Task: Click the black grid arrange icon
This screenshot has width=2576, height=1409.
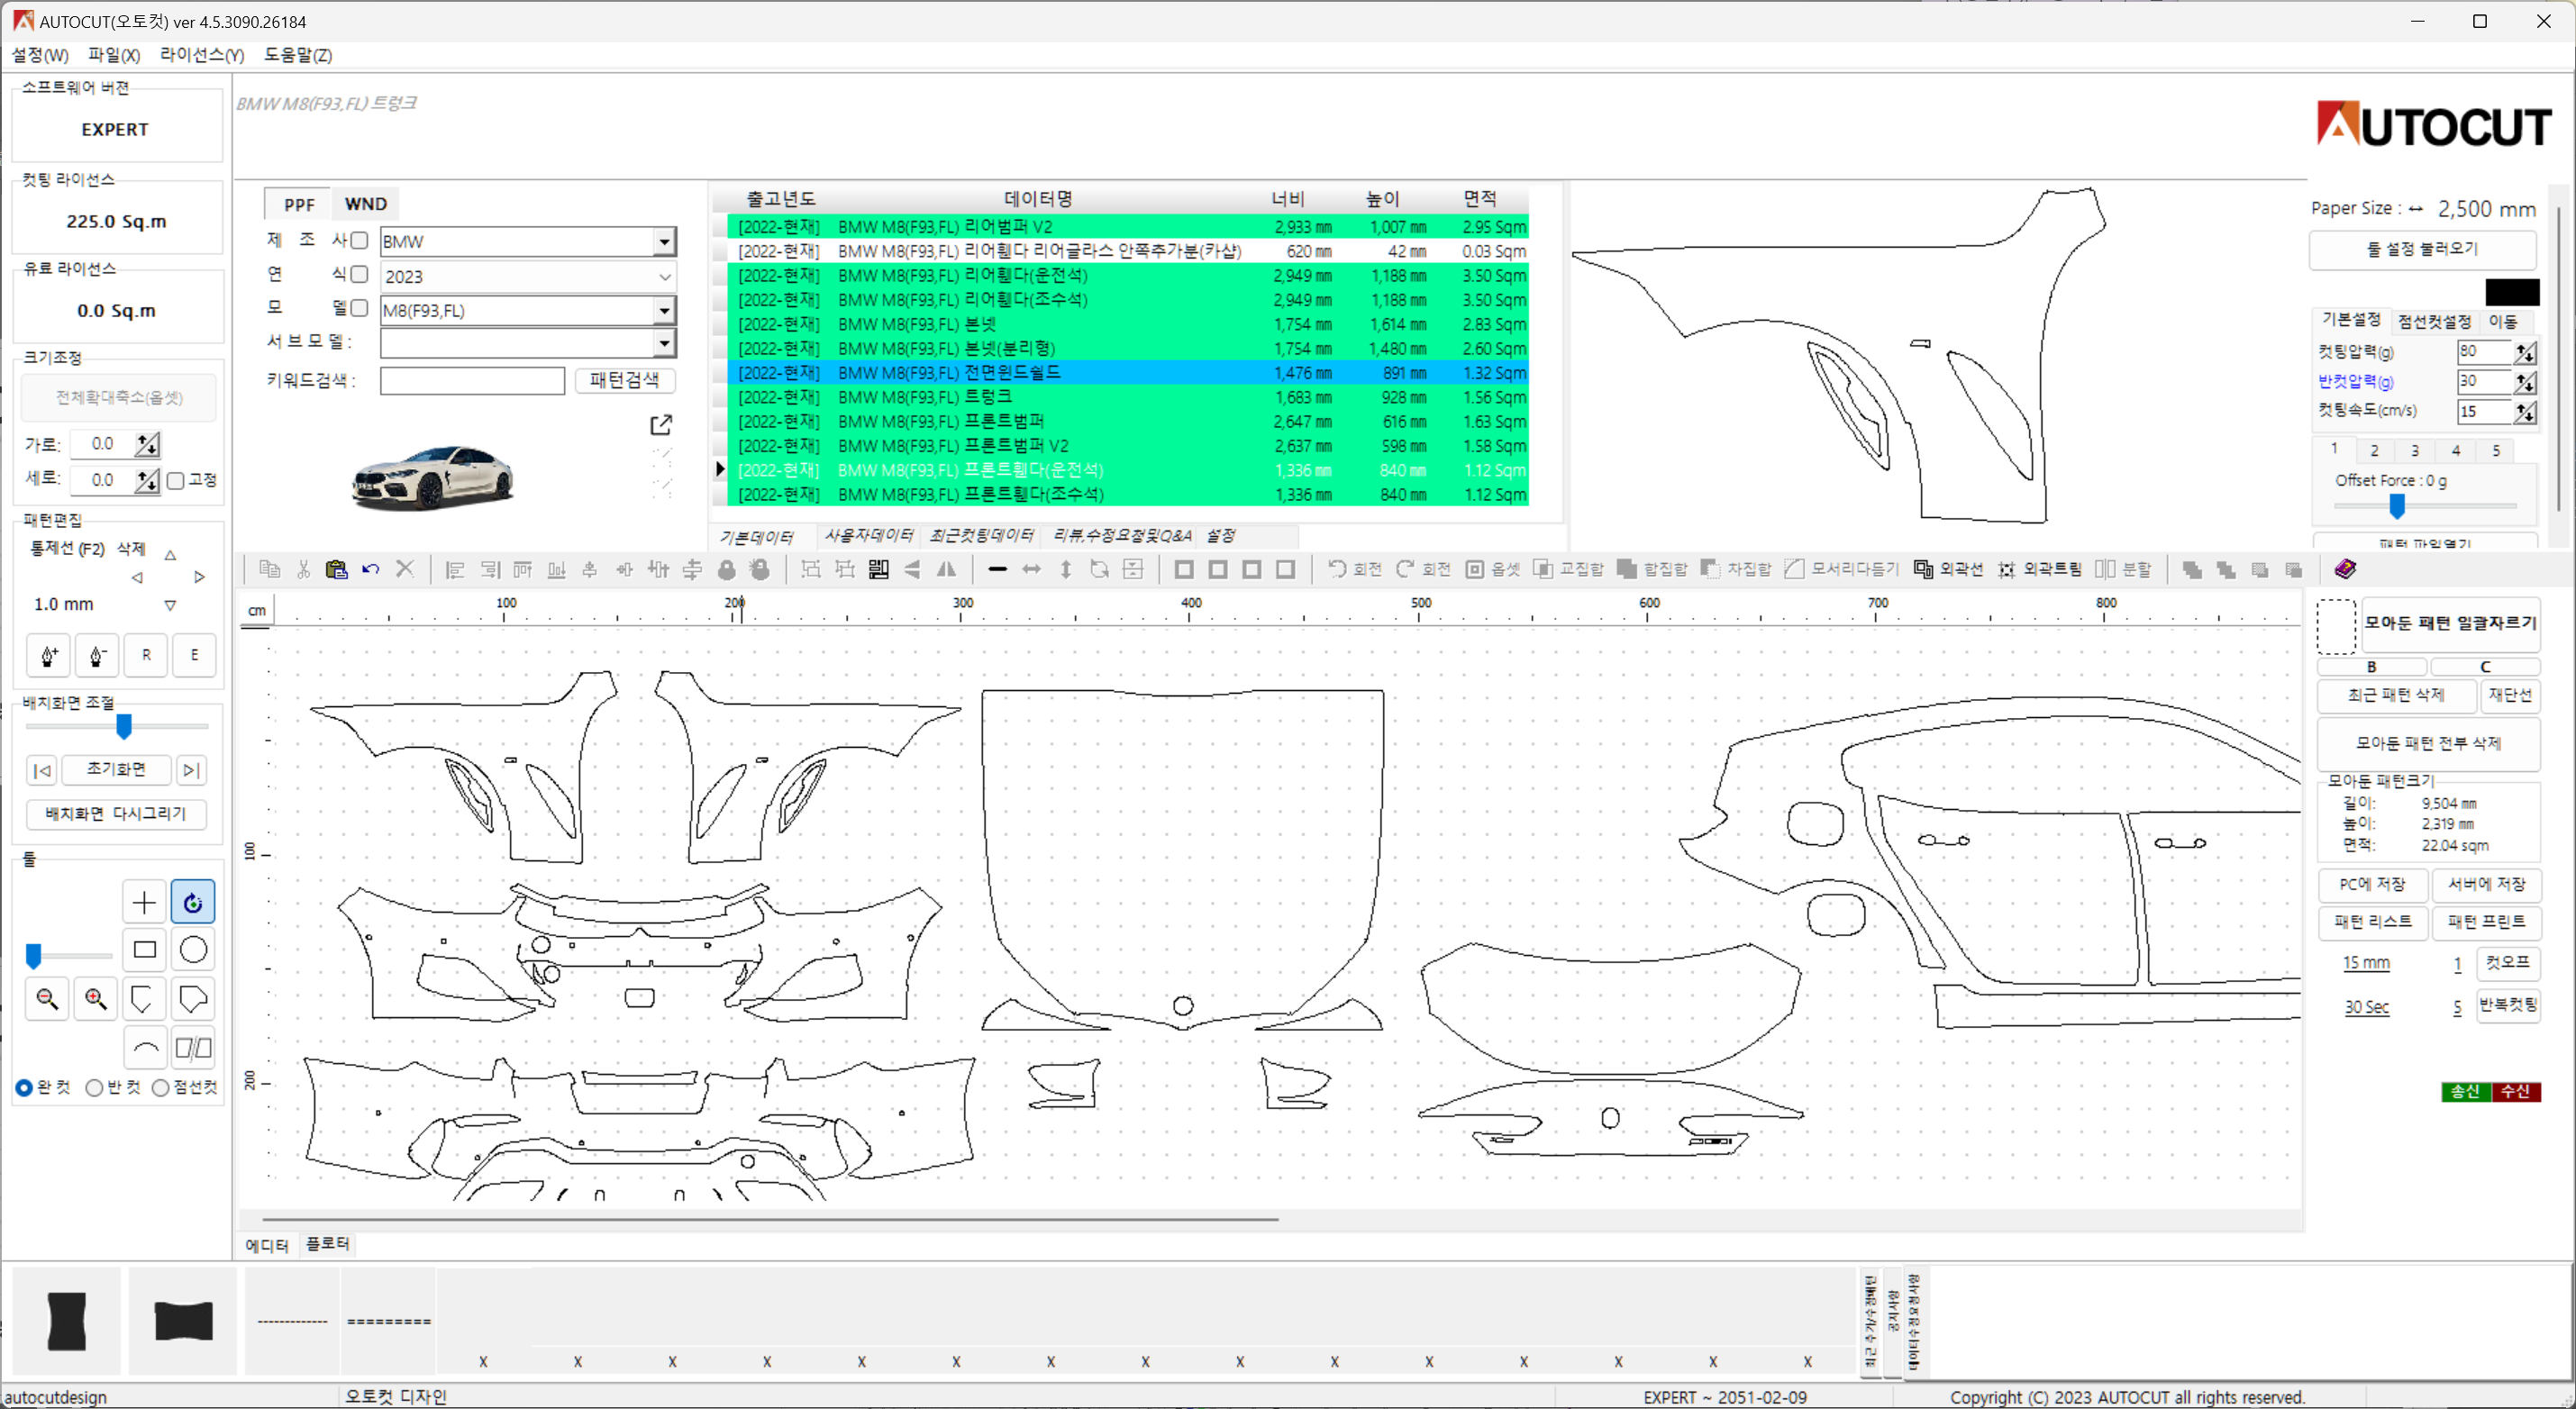Action: 879,569
